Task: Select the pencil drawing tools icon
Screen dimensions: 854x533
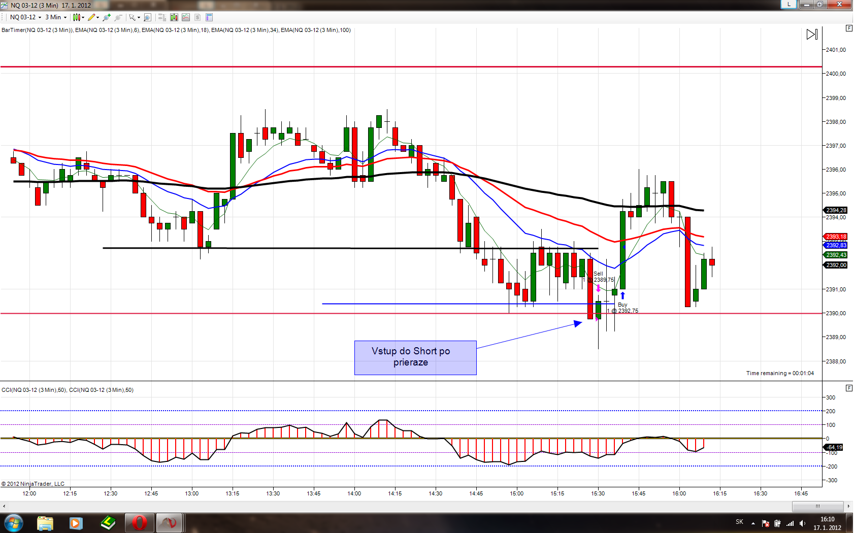Action: pyautogui.click(x=91, y=17)
